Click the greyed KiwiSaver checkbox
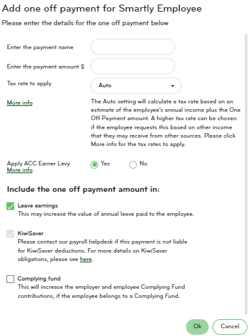This screenshot has height=336, width=250. pos(10,234)
